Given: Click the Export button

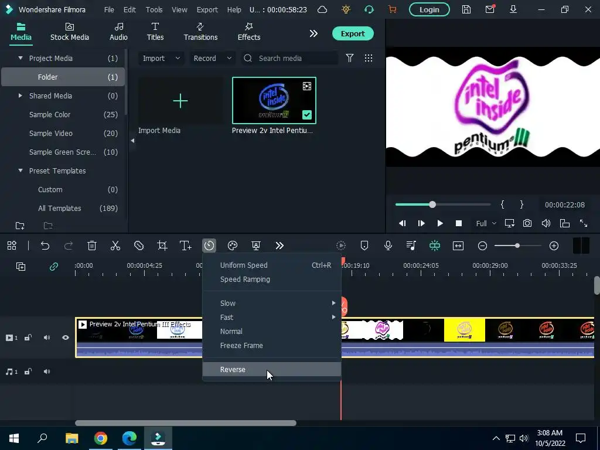Looking at the screenshot, I should [353, 33].
